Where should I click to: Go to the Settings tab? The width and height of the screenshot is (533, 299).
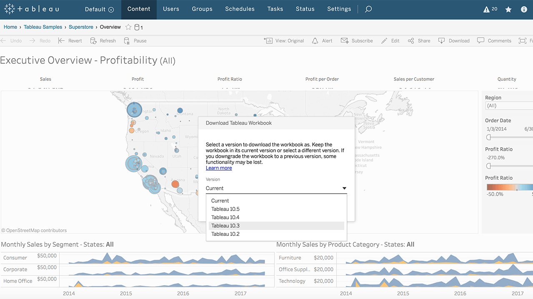[339, 9]
